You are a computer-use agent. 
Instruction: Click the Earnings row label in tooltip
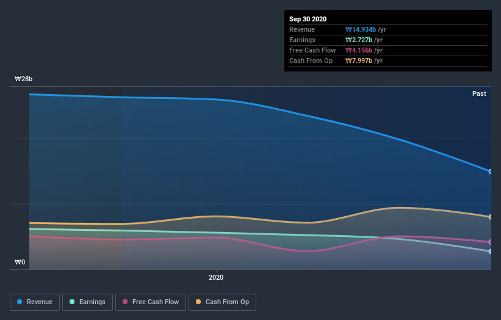302,40
